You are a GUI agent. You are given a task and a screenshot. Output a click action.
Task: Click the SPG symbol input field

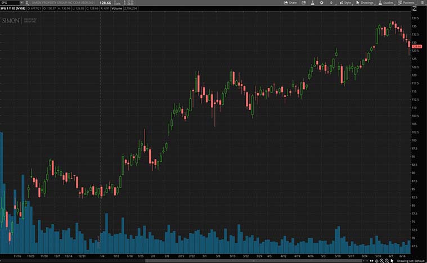pos(10,2)
